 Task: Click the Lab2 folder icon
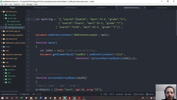4,51
